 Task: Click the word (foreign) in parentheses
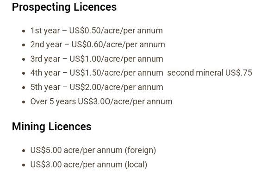[141, 150]
